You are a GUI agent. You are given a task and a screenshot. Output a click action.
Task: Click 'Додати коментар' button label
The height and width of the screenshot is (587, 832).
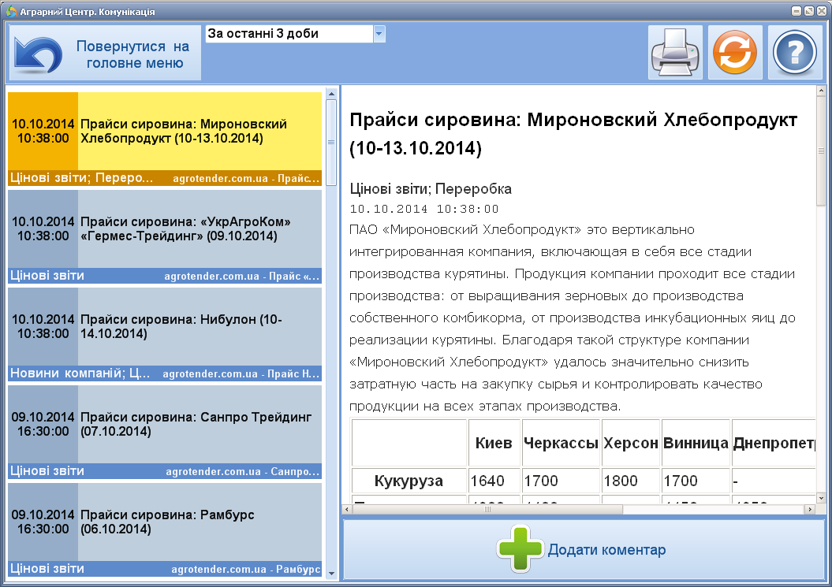pyautogui.click(x=606, y=550)
